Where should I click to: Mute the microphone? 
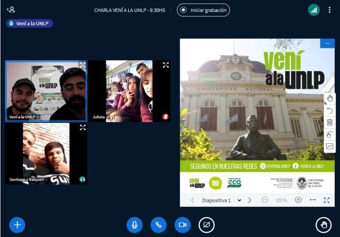pos(134,225)
